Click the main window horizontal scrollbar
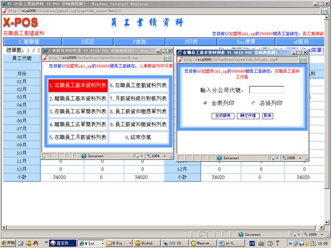Image resolution: width=331 pixels, height=248 pixels. [159, 226]
